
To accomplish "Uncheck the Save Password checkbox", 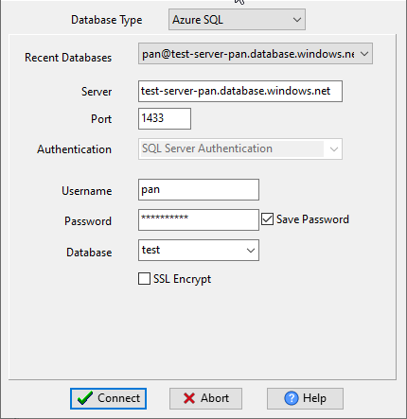I will pos(267,219).
